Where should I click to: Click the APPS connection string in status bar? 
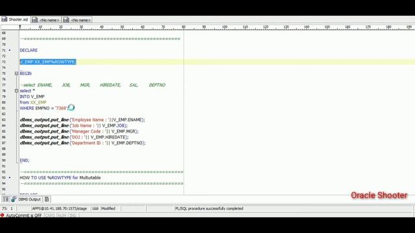[x=59, y=208]
